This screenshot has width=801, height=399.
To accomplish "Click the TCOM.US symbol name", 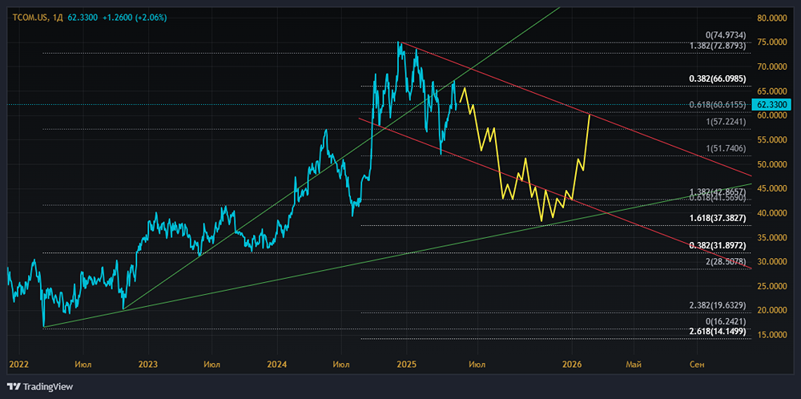I will click(x=31, y=18).
